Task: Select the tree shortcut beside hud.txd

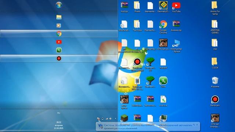Action: click(x=150, y=65)
